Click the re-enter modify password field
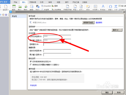The width and height of the screenshot is (126, 95). (x=57, y=55)
